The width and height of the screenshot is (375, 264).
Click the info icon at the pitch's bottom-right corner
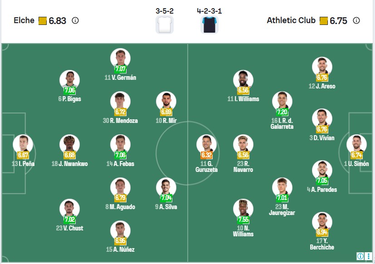click(360, 256)
